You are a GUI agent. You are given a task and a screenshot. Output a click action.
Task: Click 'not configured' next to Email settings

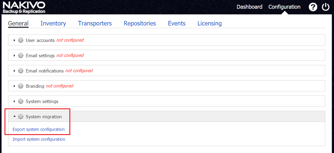click(x=70, y=55)
